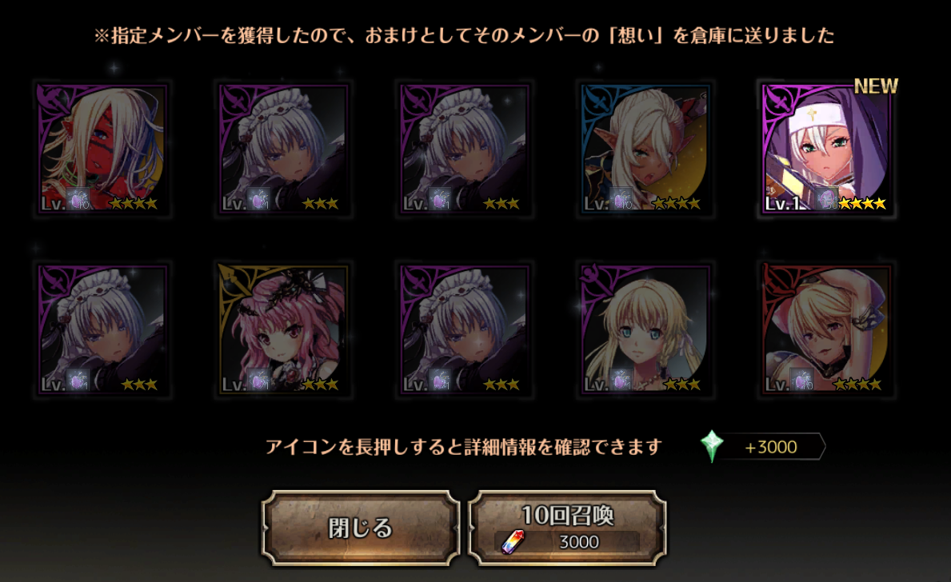
Task: Click the +3000 gem reward counter
Action: (x=771, y=447)
